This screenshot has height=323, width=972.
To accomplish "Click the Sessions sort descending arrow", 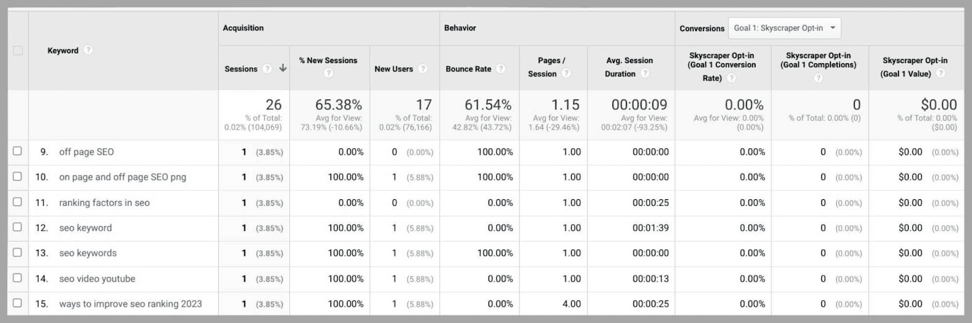I will click(x=283, y=68).
